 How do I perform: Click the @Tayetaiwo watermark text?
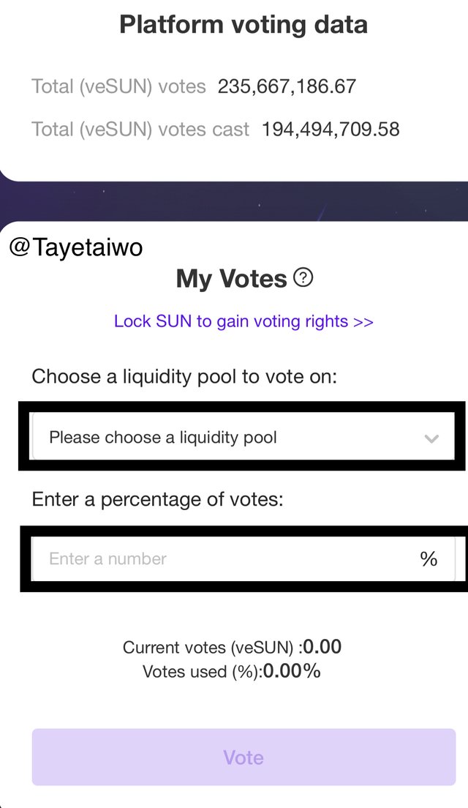click(76, 247)
